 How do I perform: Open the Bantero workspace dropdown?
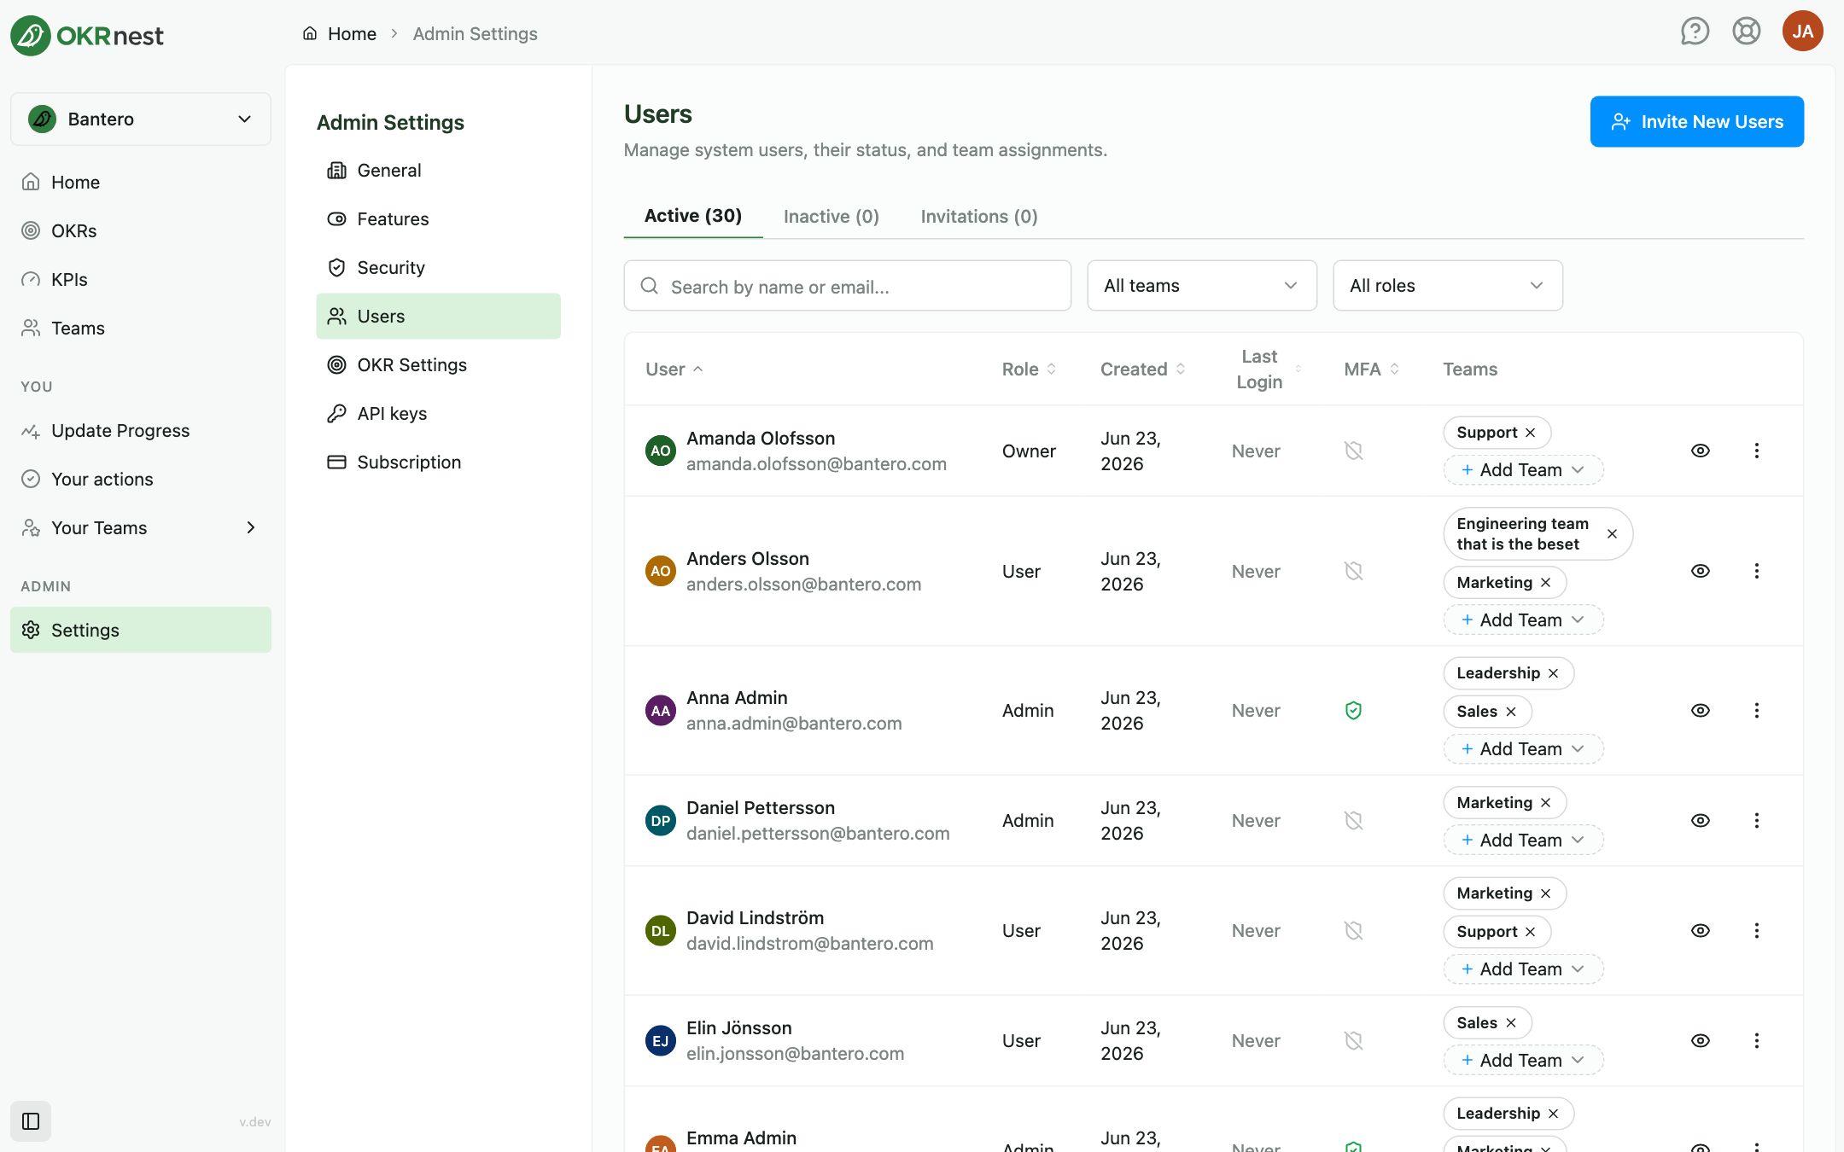coord(141,119)
